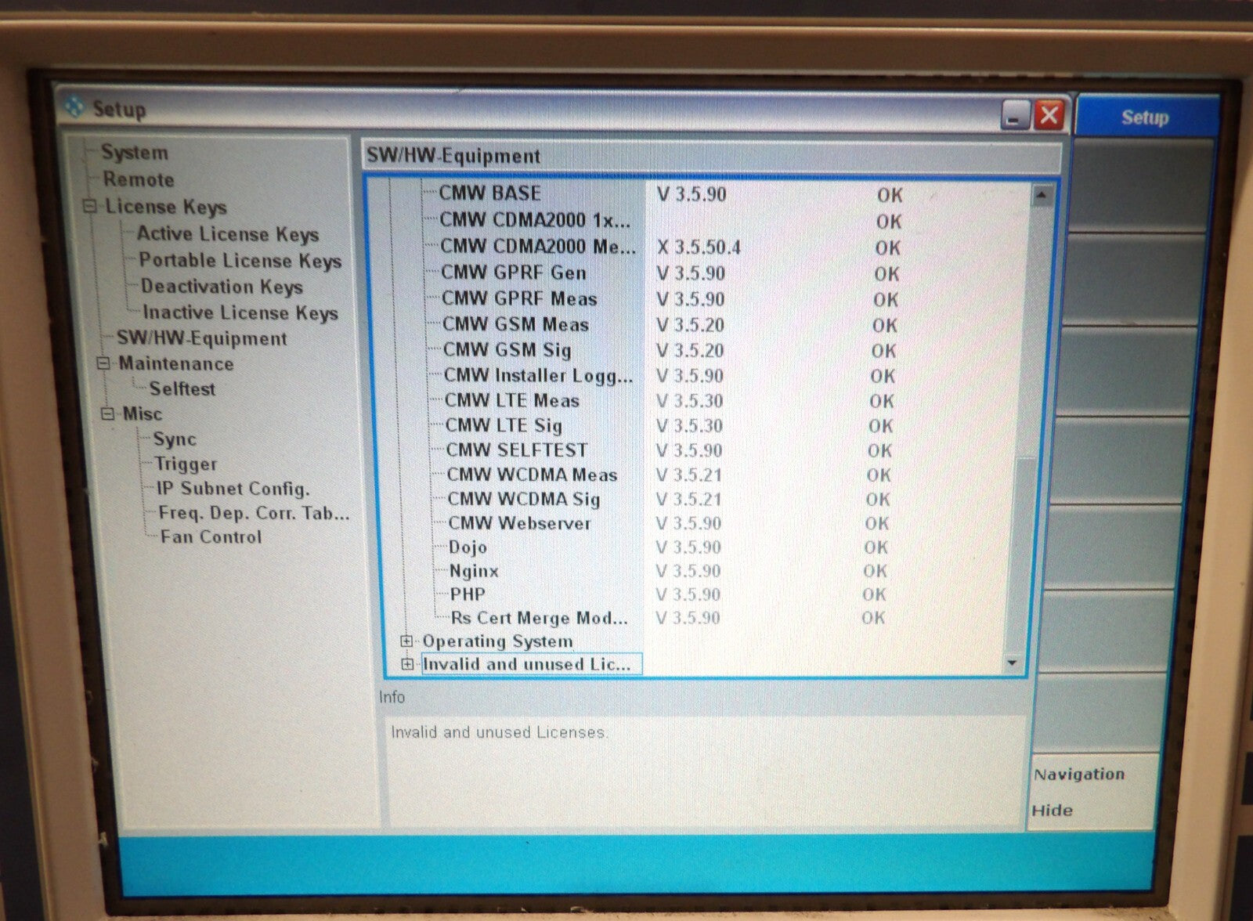Select License Keys tree item

(x=166, y=207)
